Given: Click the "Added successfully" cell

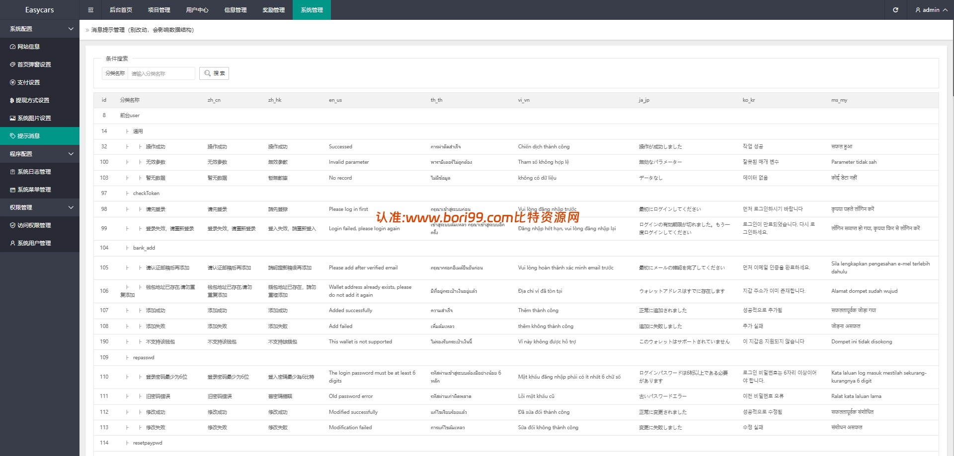Looking at the screenshot, I should click(350, 311).
